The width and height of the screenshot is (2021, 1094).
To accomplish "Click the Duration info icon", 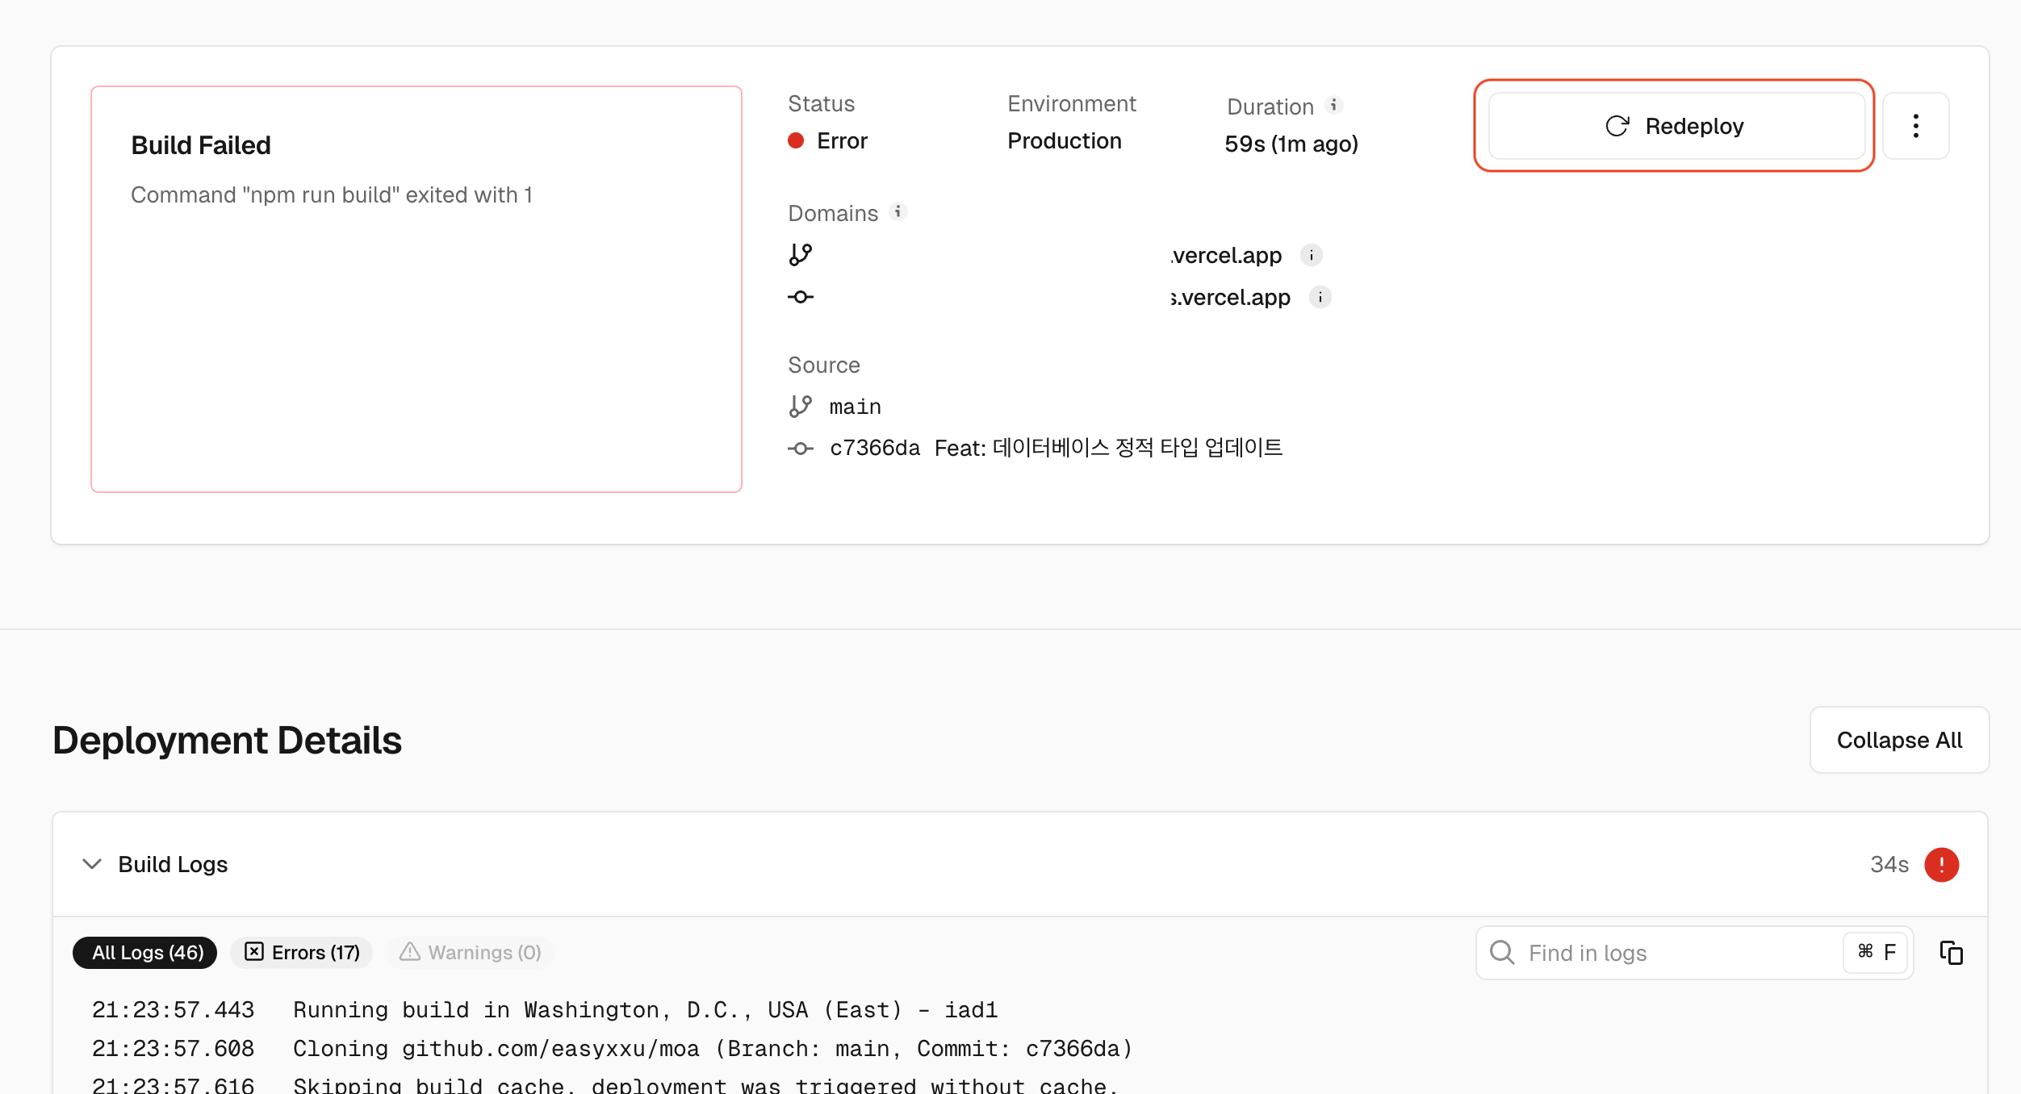I will tap(1334, 105).
